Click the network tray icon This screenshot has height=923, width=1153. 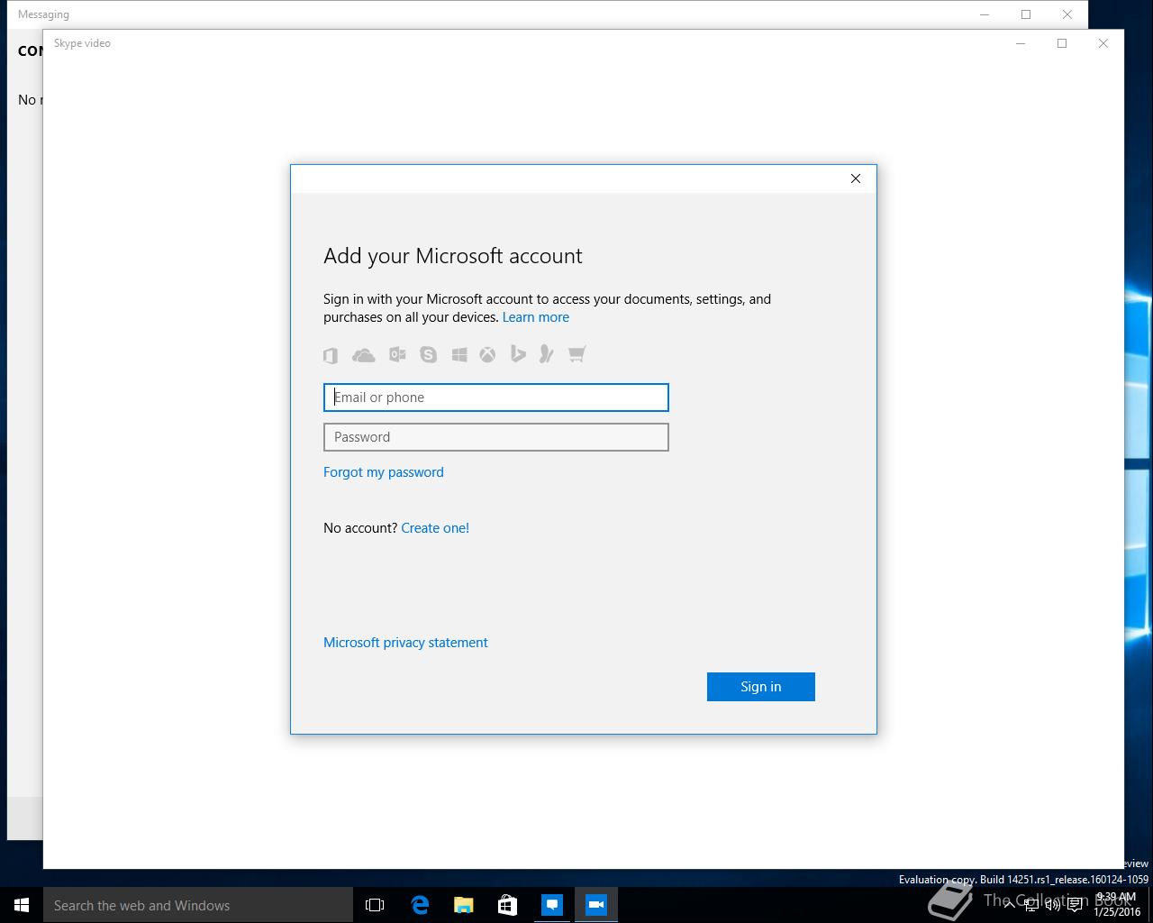1031,905
